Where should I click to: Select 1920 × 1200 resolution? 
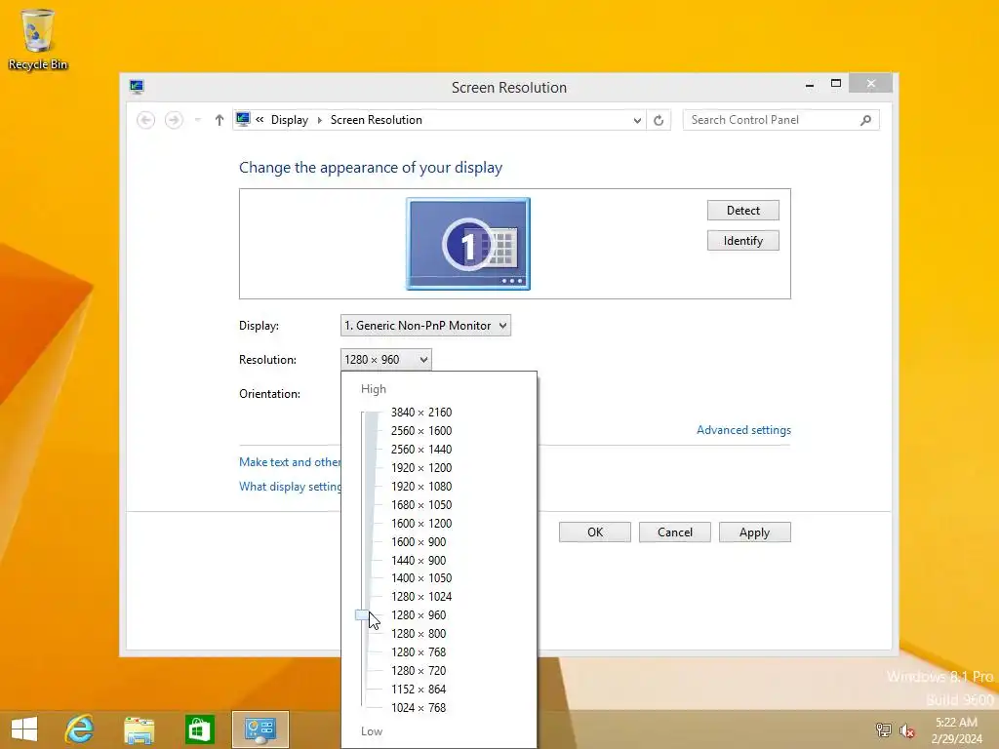pos(421,467)
